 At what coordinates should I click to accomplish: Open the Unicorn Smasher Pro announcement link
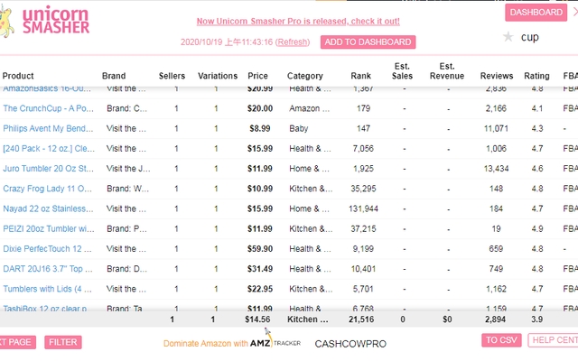[297, 22]
